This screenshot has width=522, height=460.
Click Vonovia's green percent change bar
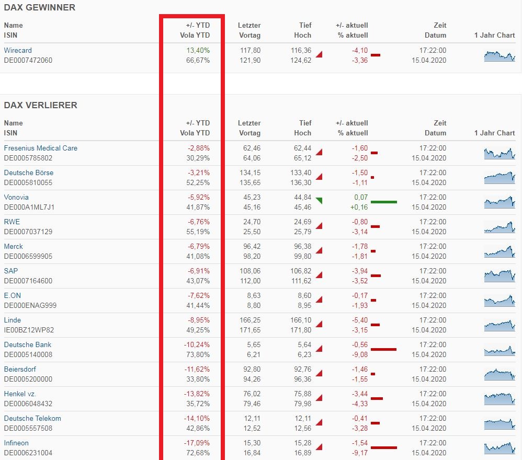point(384,202)
